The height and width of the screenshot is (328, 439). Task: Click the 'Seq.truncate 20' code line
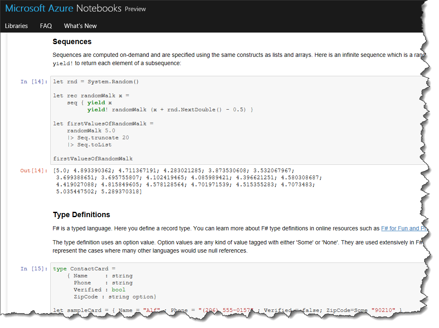tap(98, 138)
